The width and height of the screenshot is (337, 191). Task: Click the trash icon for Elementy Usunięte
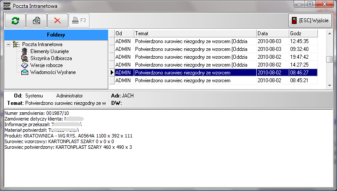25,51
